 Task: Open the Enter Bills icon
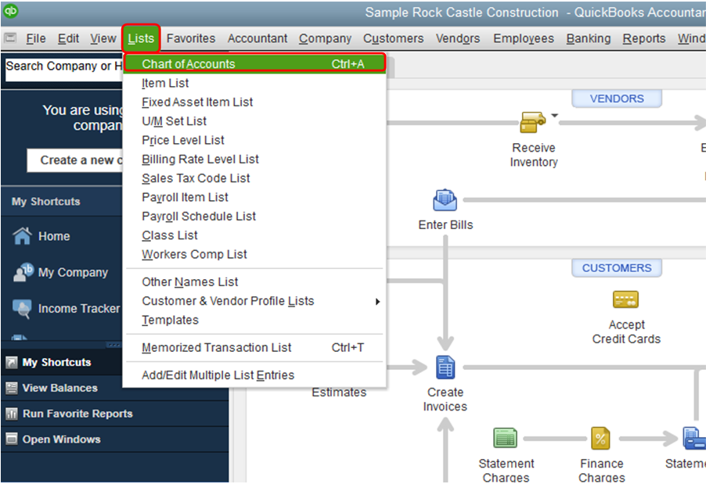click(445, 200)
